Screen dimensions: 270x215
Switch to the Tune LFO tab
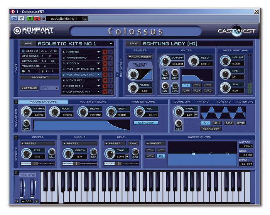coord(223,102)
